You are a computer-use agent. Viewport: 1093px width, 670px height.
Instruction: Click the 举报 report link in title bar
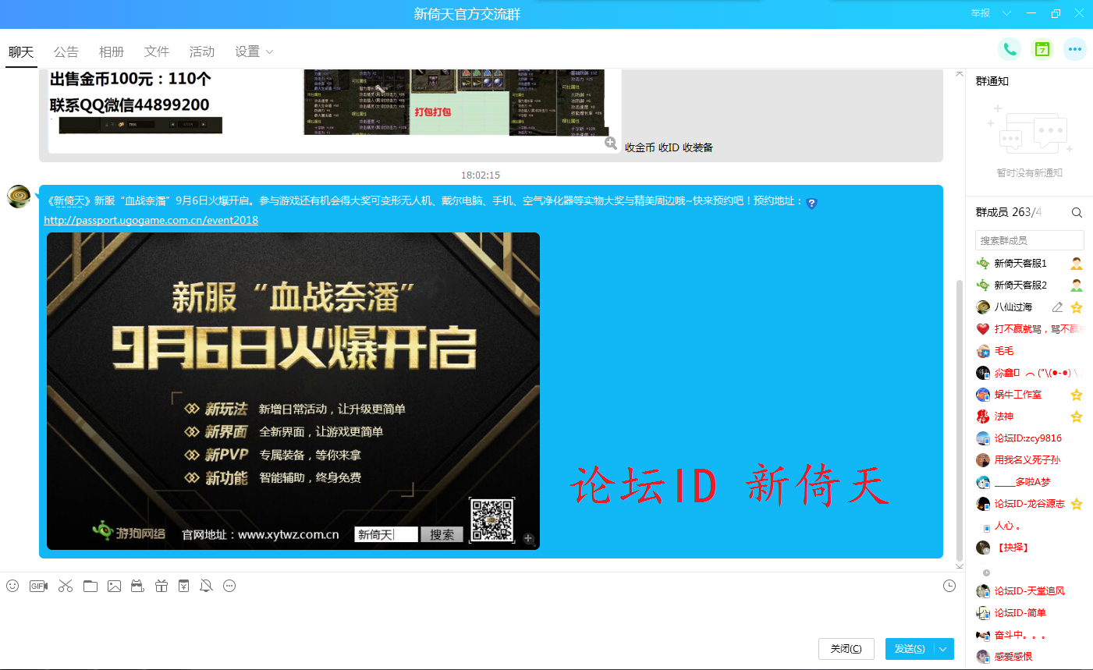981,13
